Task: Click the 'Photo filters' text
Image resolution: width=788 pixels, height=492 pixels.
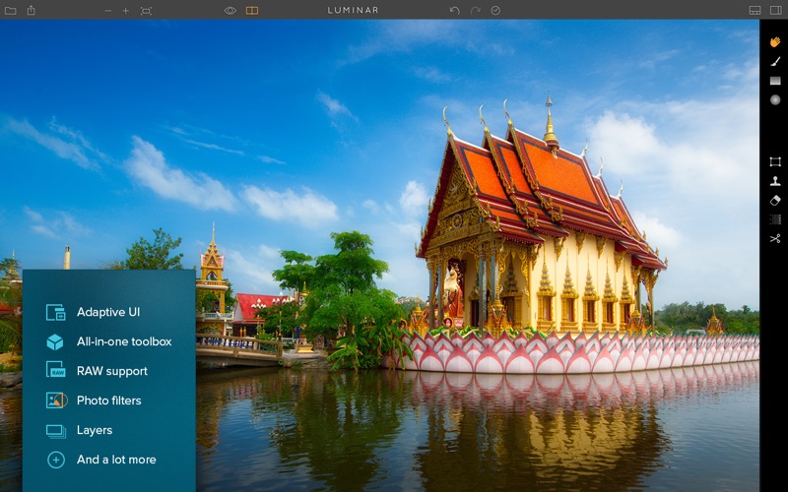Action: coord(109,400)
